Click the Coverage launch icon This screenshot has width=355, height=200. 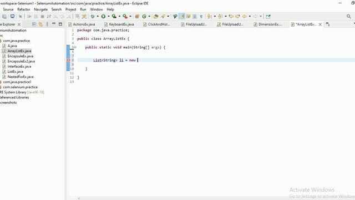[114, 16]
